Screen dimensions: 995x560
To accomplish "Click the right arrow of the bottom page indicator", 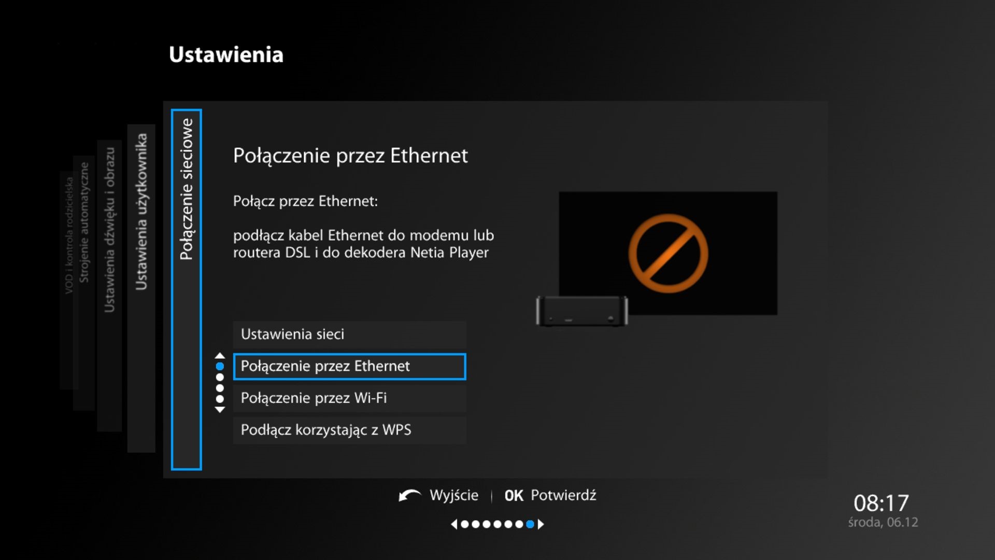I will [541, 524].
